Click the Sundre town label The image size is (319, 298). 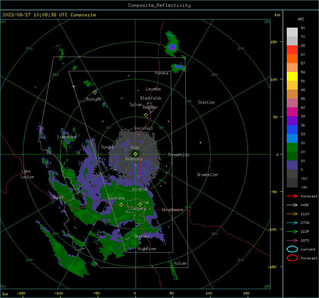point(107,147)
